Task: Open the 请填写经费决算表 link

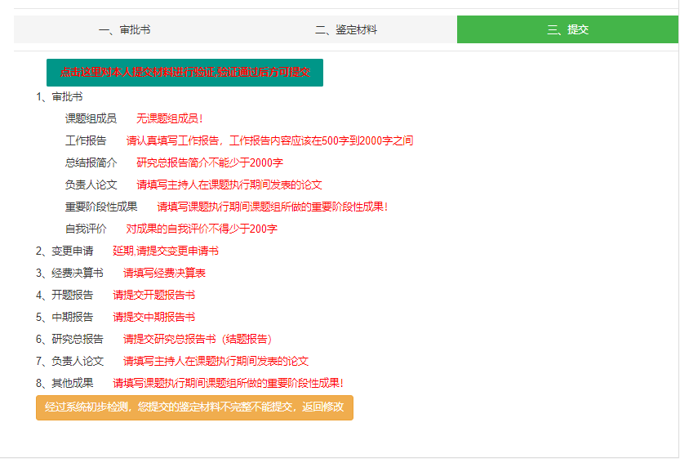Action: (164, 273)
